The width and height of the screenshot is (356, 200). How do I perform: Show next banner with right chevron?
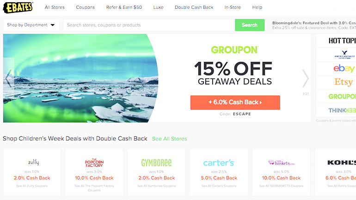pos(305,79)
